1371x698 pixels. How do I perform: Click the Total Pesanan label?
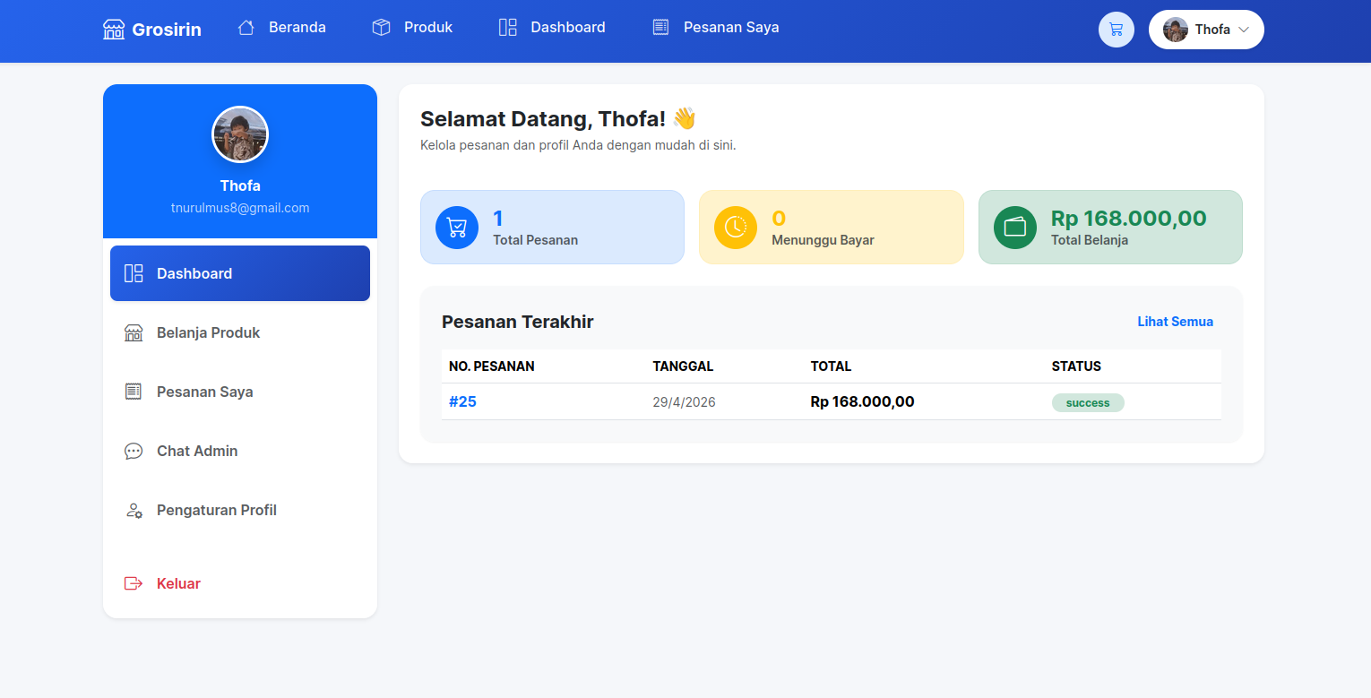(x=535, y=240)
